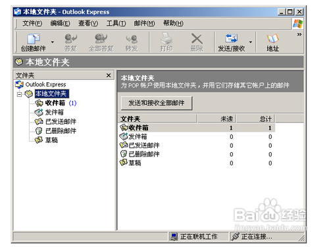Click the Local Folders banner icon

[19, 62]
